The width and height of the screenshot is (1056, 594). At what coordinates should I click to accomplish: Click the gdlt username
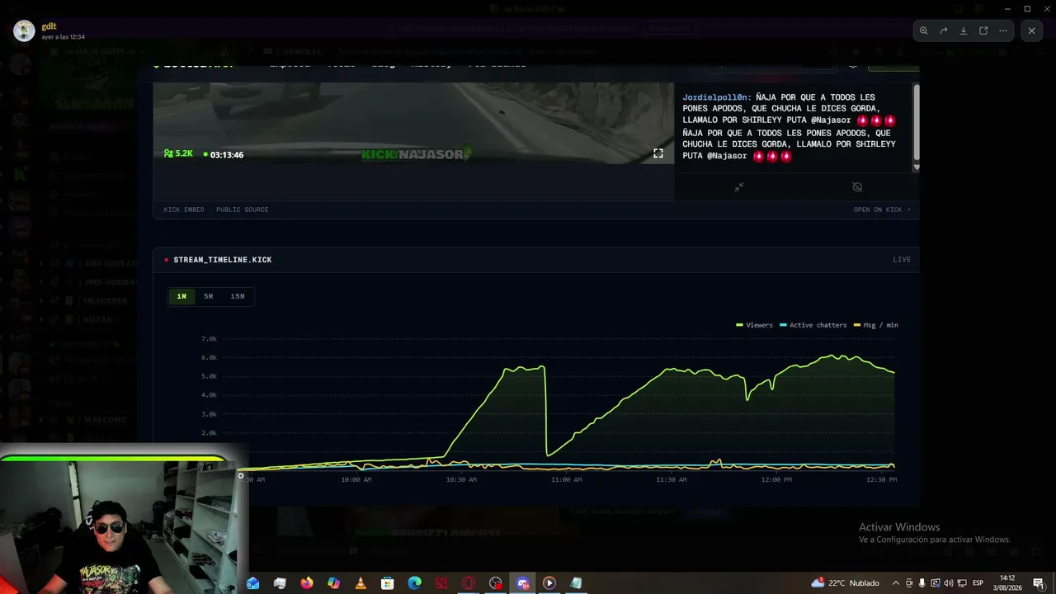pyautogui.click(x=49, y=26)
